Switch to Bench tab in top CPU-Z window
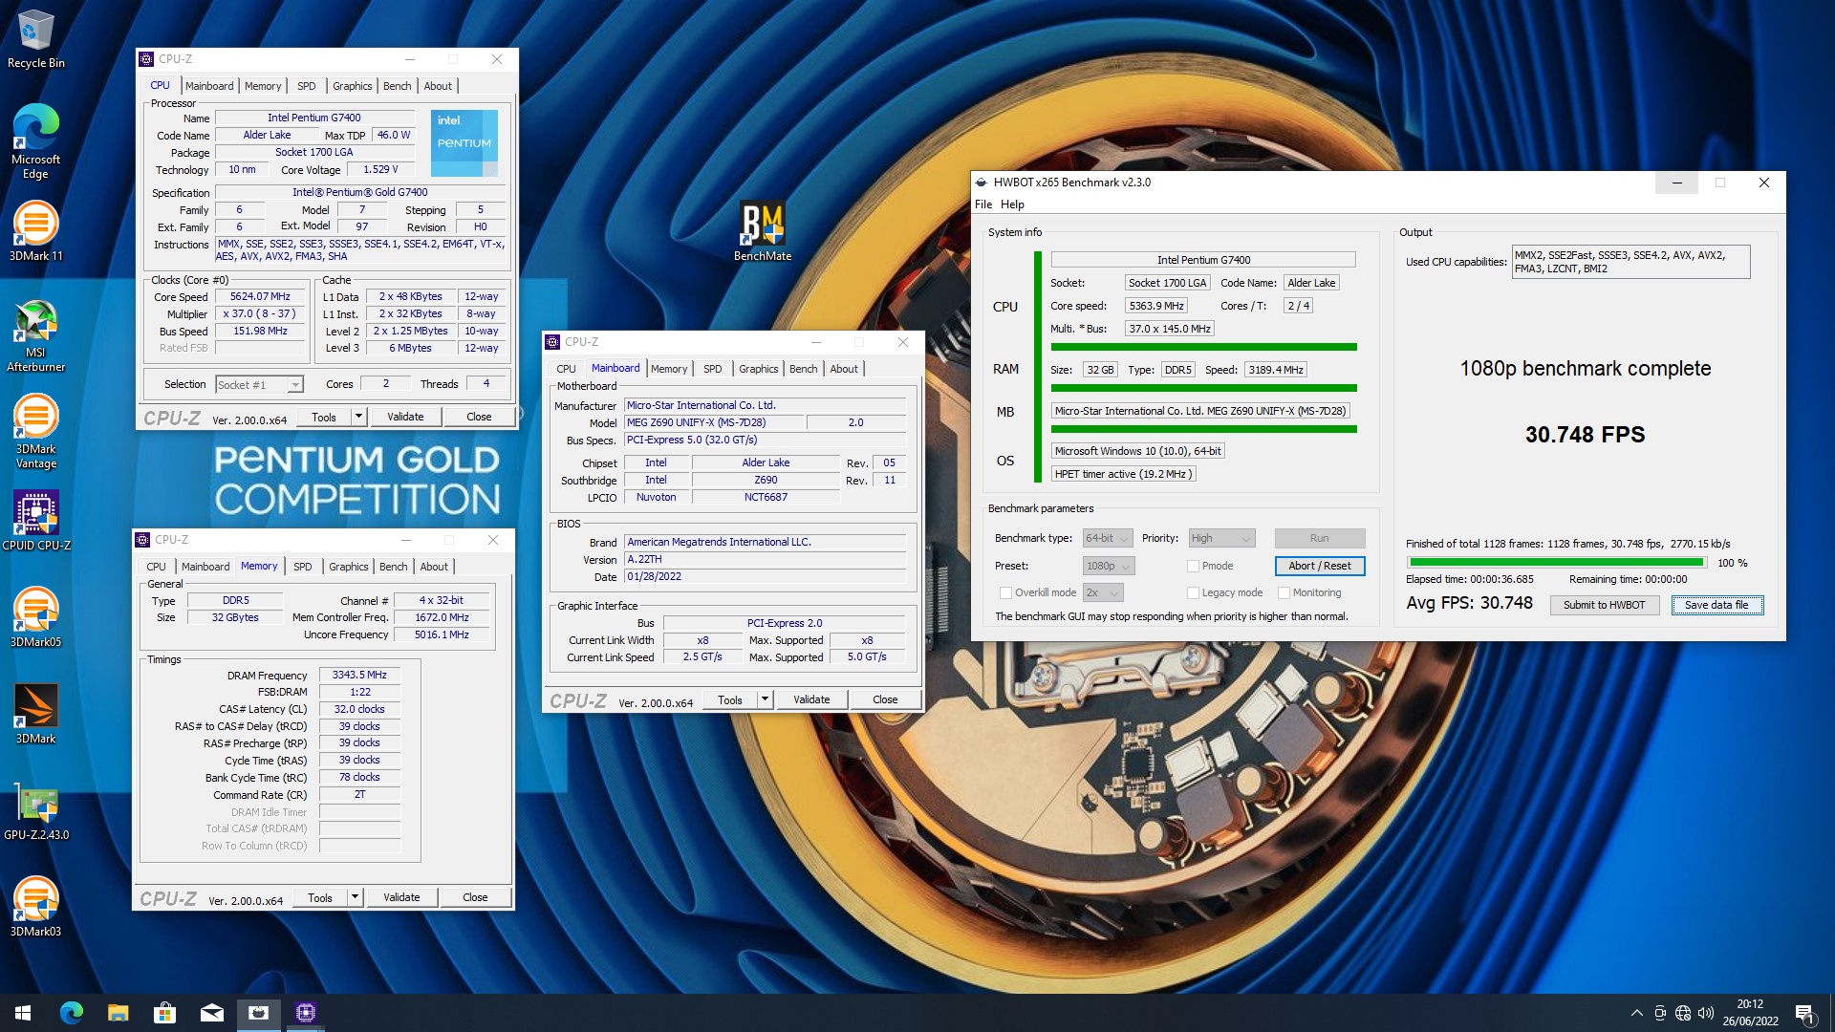Viewport: 1835px width, 1032px height. pyautogui.click(x=397, y=86)
